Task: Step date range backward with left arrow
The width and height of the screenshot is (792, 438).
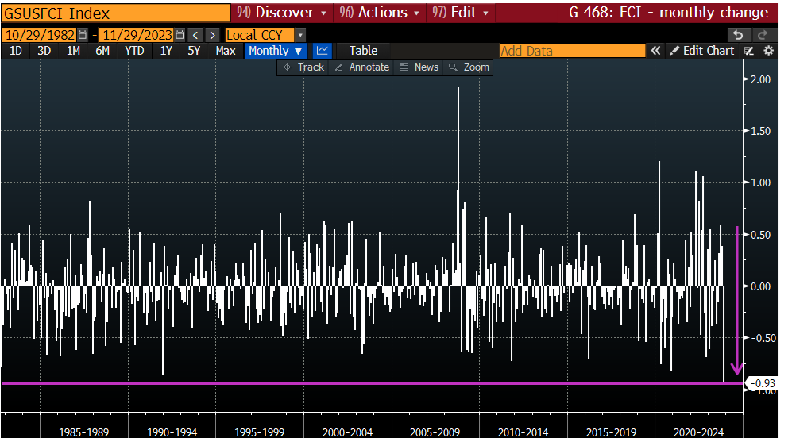Action: click(x=195, y=35)
